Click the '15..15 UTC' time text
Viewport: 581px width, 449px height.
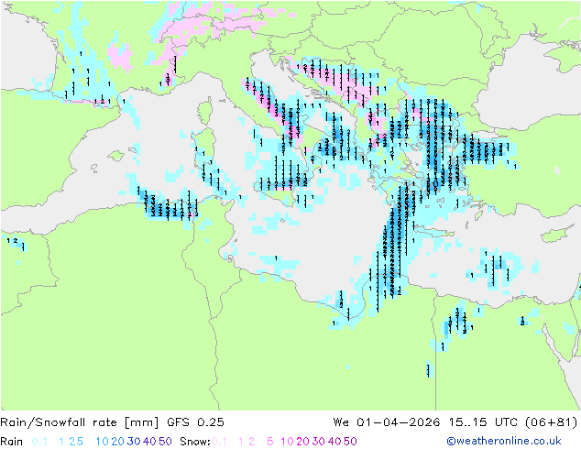483,422
